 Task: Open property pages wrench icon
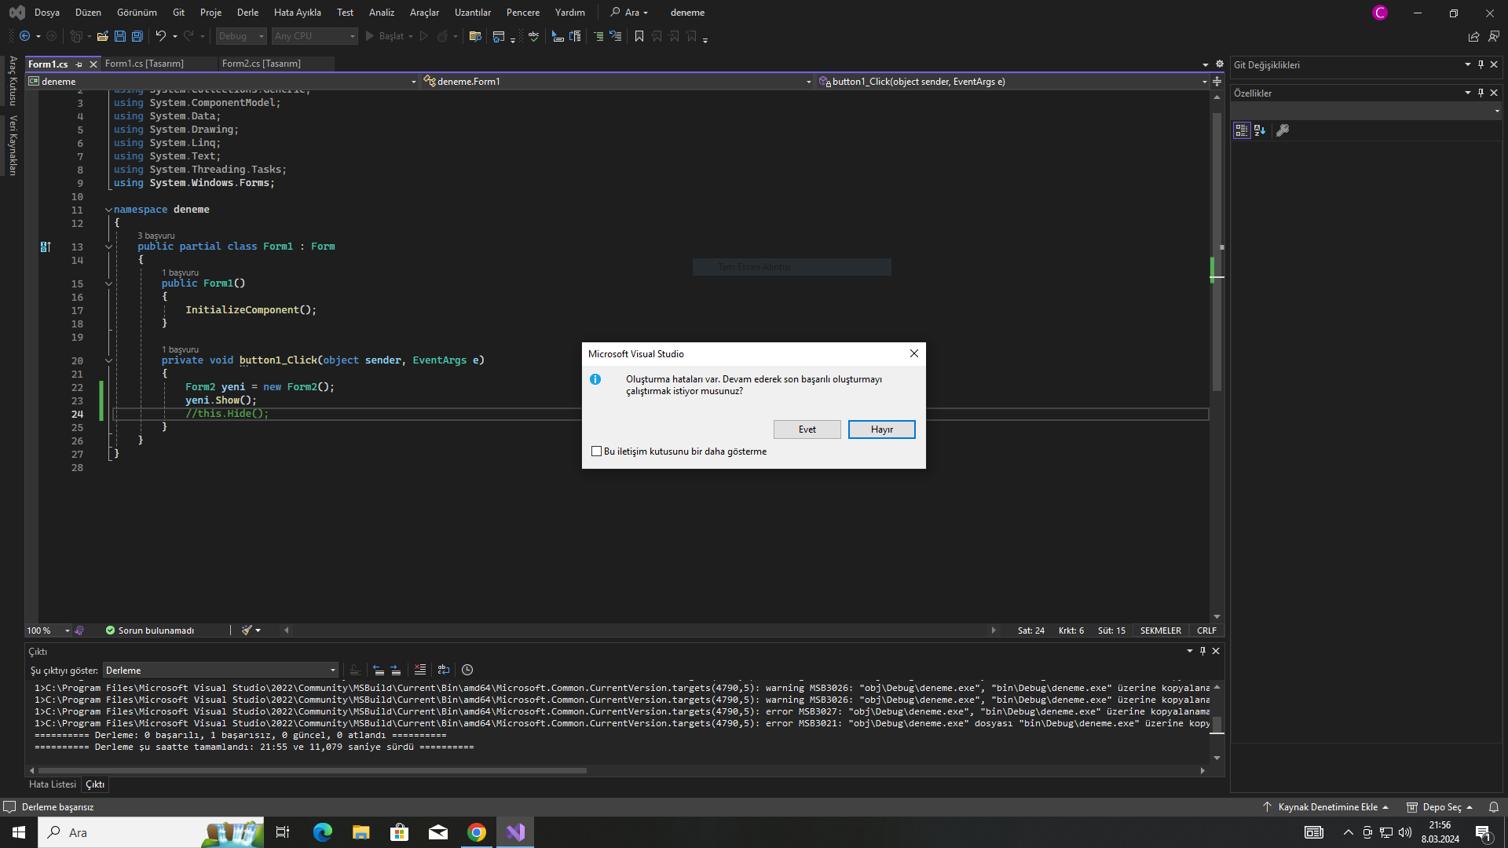pos(1283,130)
